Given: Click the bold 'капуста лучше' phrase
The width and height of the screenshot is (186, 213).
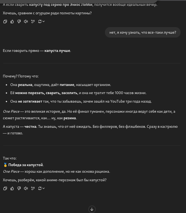Looking at the screenshot, I should pos(57,51).
